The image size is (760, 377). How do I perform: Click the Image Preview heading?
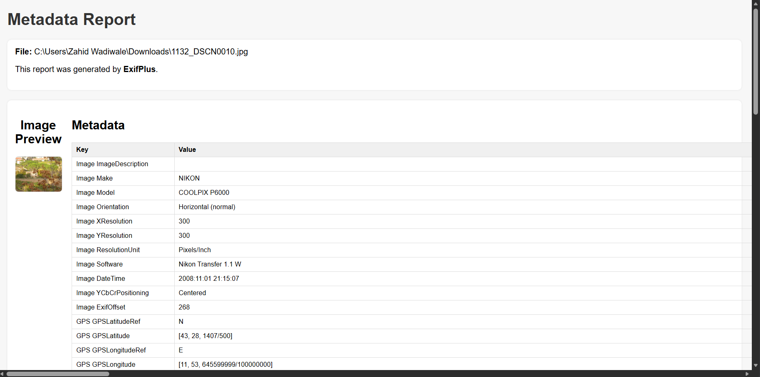coord(38,132)
